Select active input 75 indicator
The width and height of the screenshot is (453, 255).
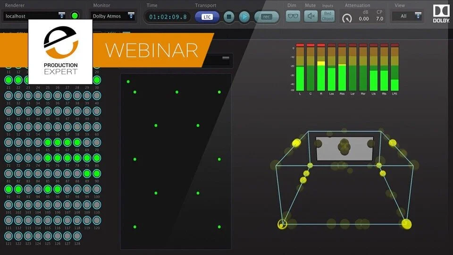(48, 158)
